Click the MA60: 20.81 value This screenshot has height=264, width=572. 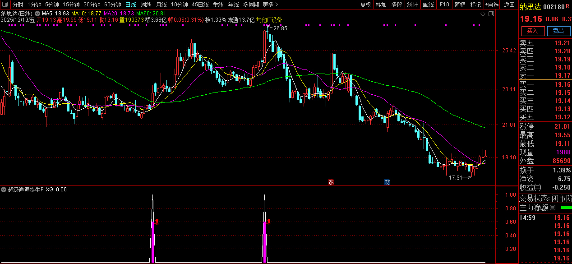pos(152,14)
